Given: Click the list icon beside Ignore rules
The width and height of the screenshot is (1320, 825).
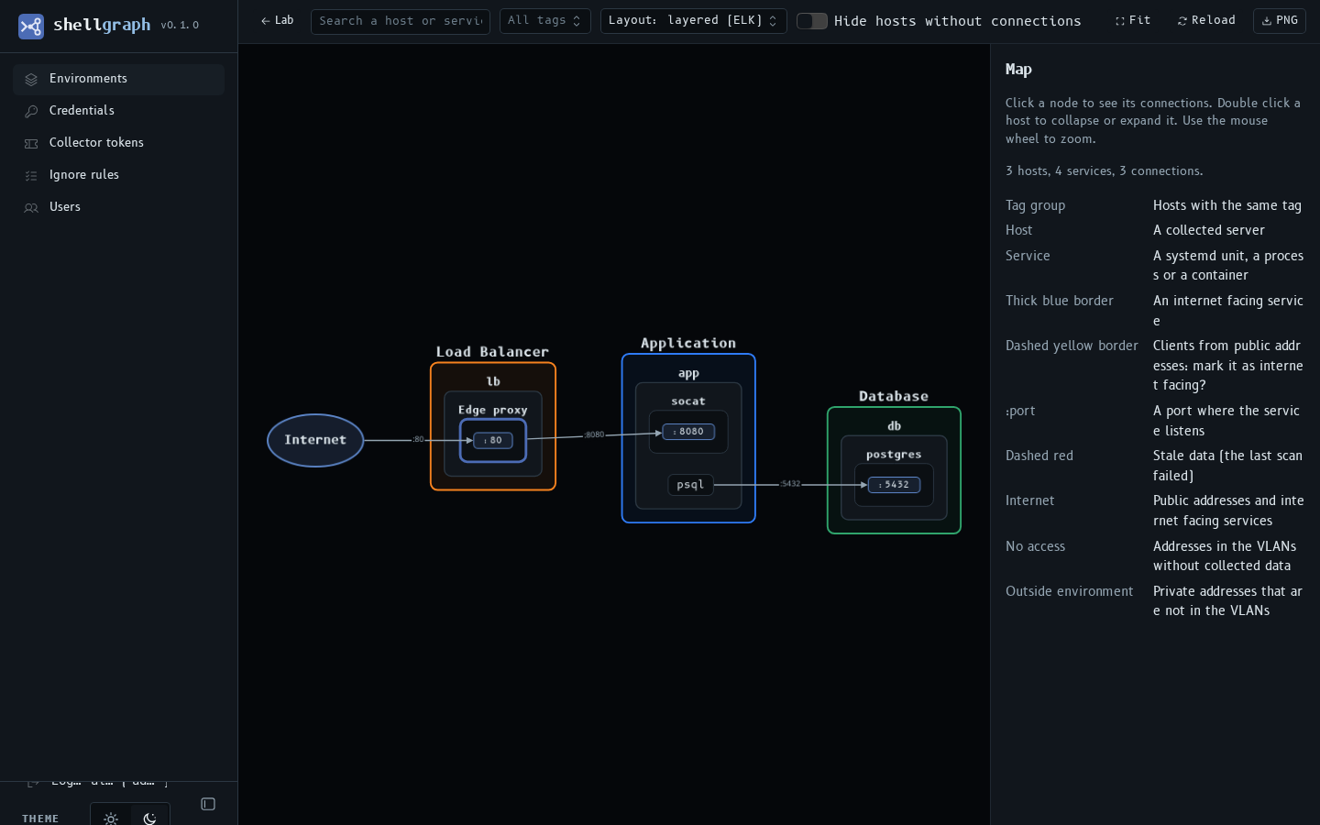Looking at the screenshot, I should point(31,176).
